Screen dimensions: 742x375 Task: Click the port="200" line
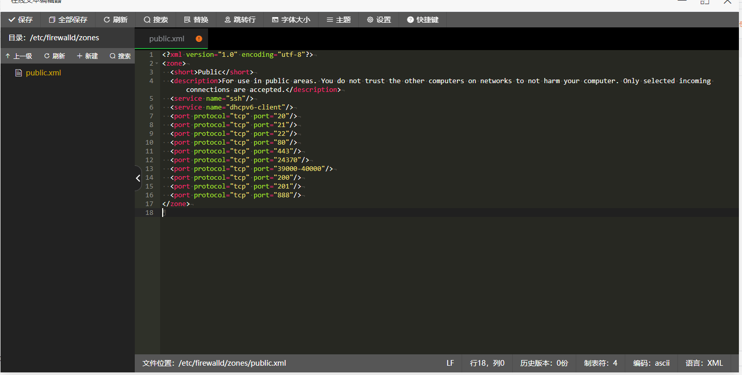click(x=235, y=177)
